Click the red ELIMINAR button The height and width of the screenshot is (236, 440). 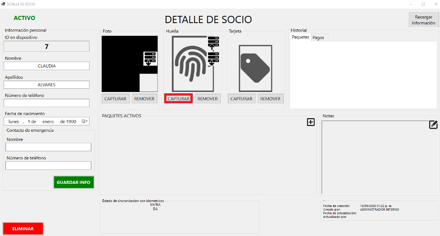[23, 229]
